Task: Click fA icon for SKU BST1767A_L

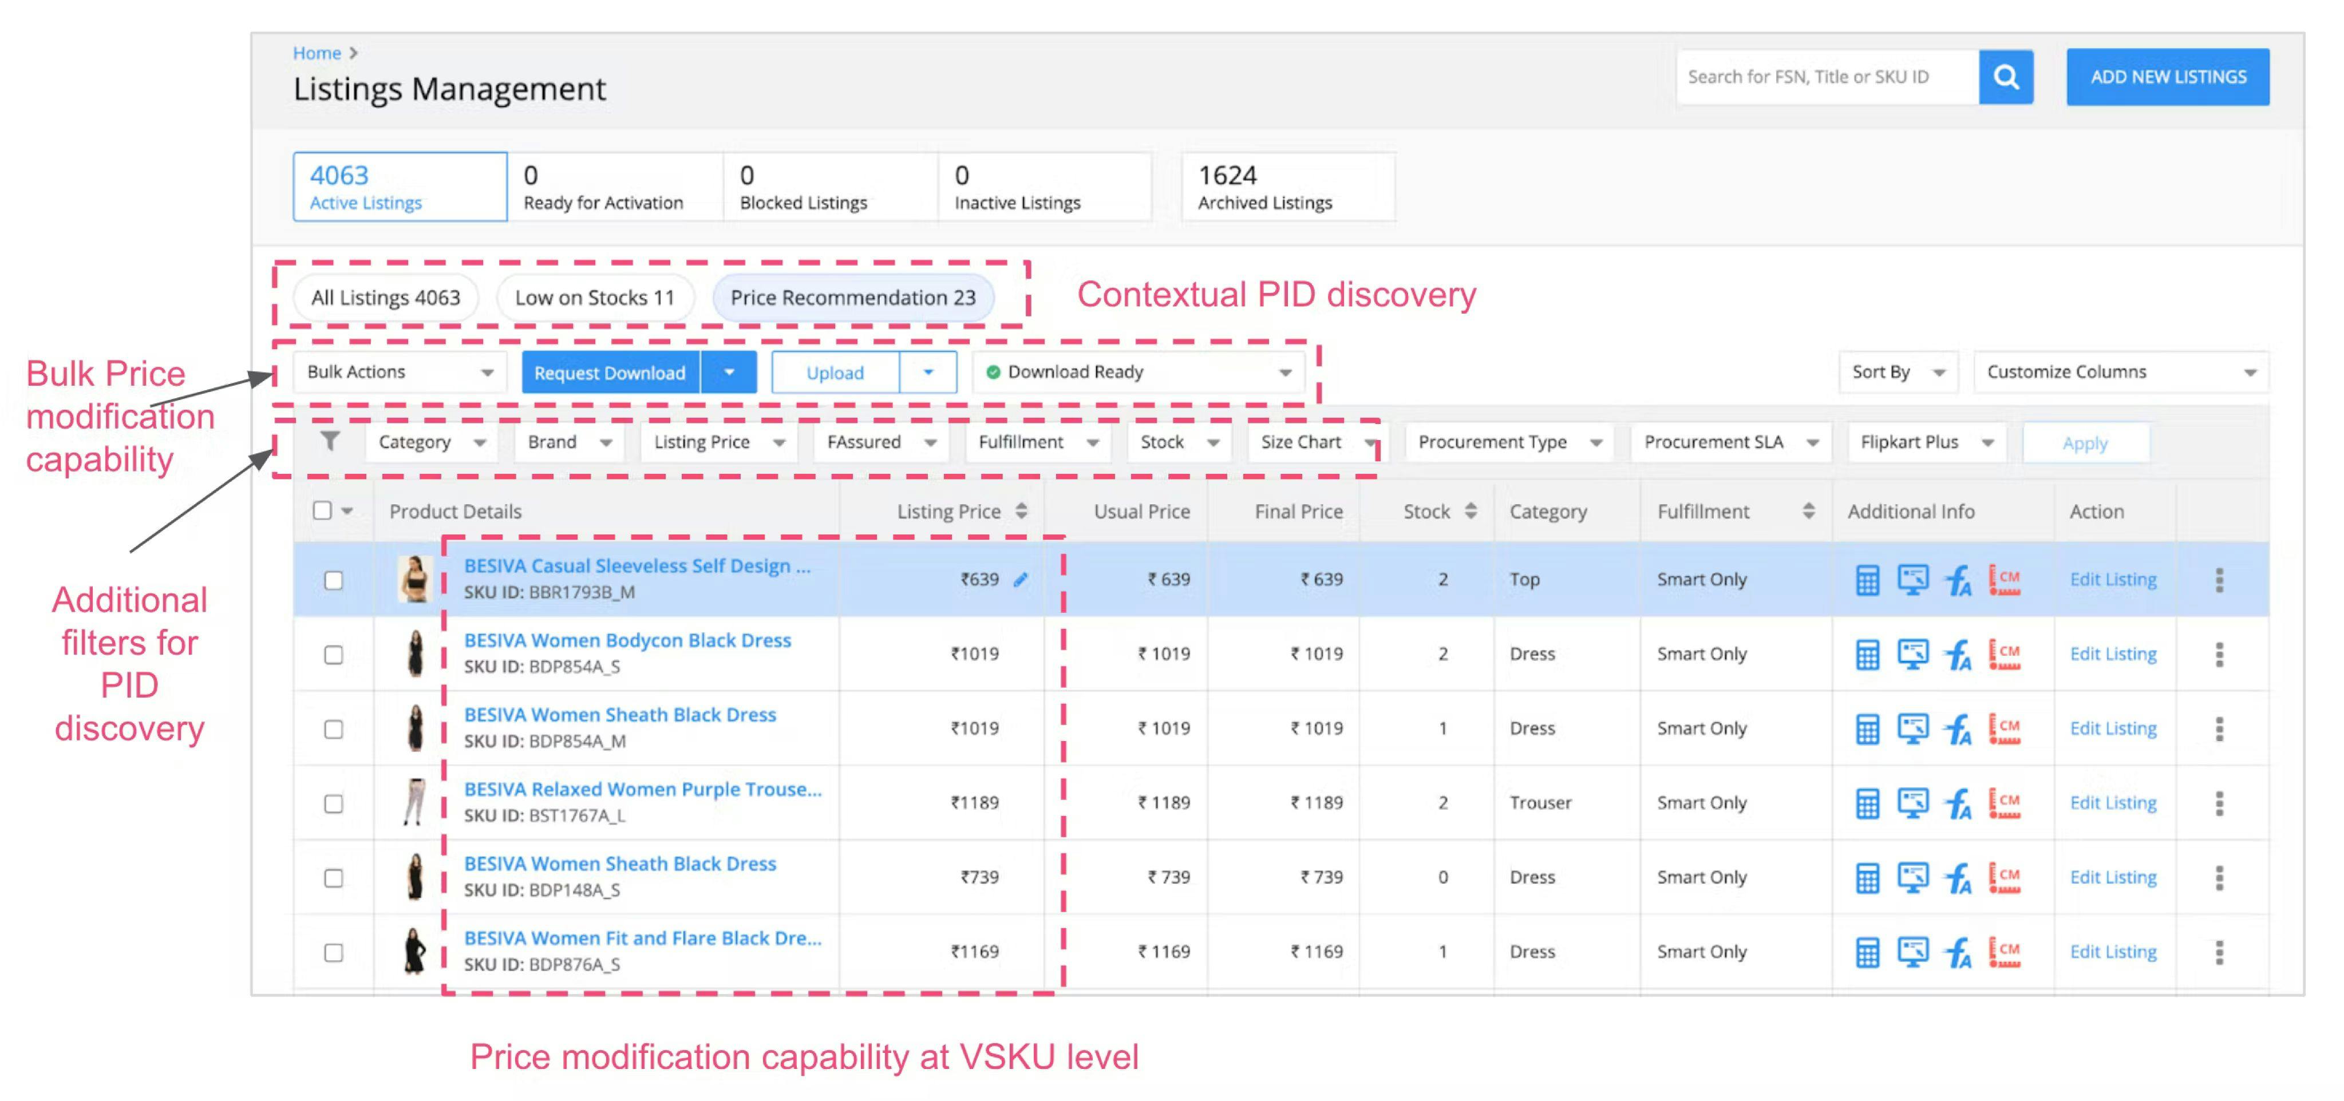Action: pos(1958,803)
